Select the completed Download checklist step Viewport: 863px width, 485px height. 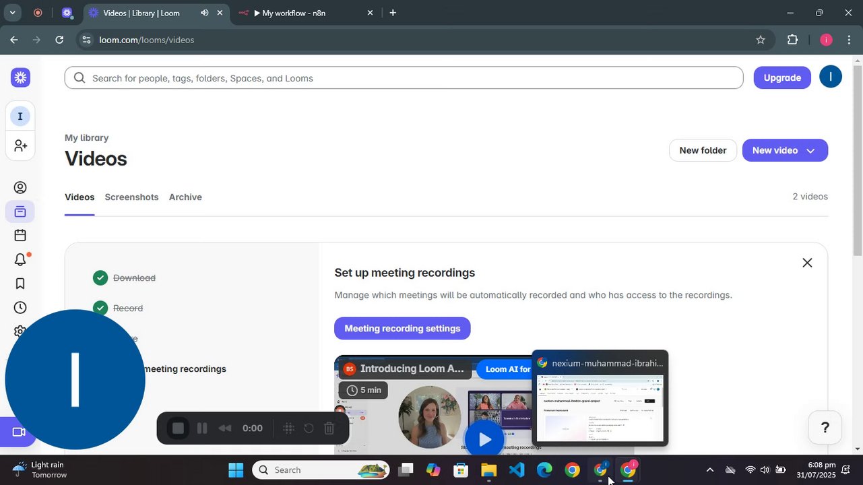[134, 278]
